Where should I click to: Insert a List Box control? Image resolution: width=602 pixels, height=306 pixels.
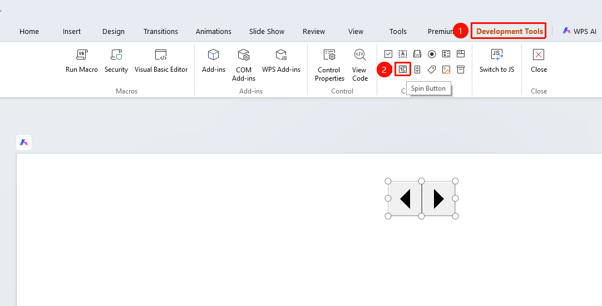tap(446, 54)
